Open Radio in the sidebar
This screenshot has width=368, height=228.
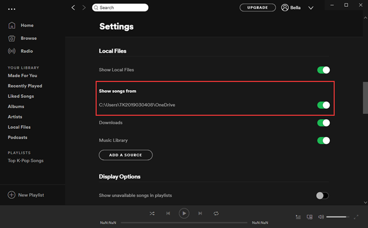coord(27,51)
